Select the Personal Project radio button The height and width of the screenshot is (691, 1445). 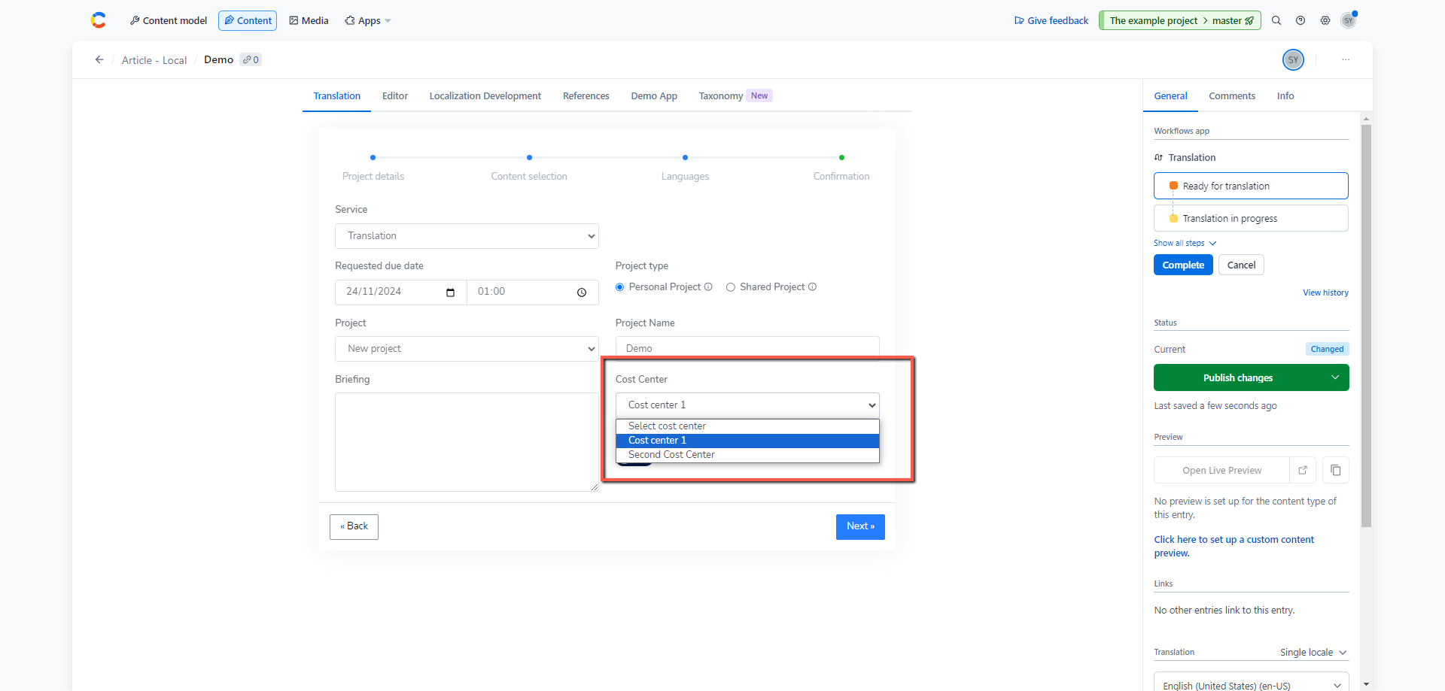(x=620, y=287)
